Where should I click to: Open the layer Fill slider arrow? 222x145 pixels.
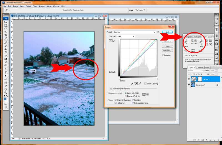pos(216,74)
